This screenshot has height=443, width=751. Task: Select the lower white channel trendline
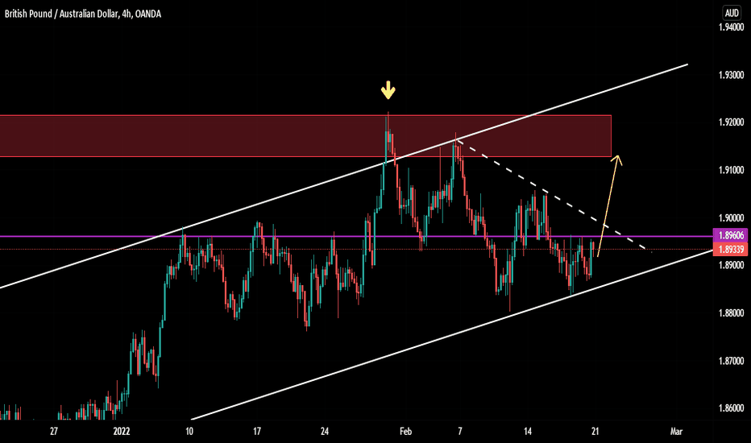[450, 335]
